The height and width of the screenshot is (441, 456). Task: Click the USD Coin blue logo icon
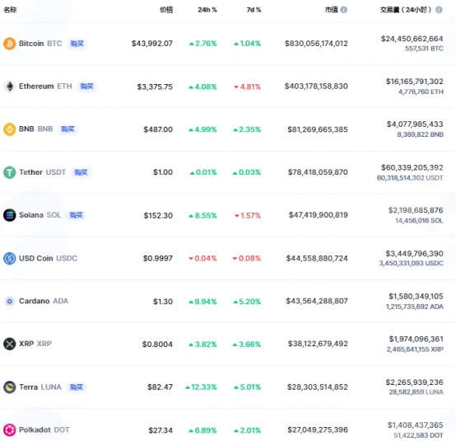coord(10,258)
